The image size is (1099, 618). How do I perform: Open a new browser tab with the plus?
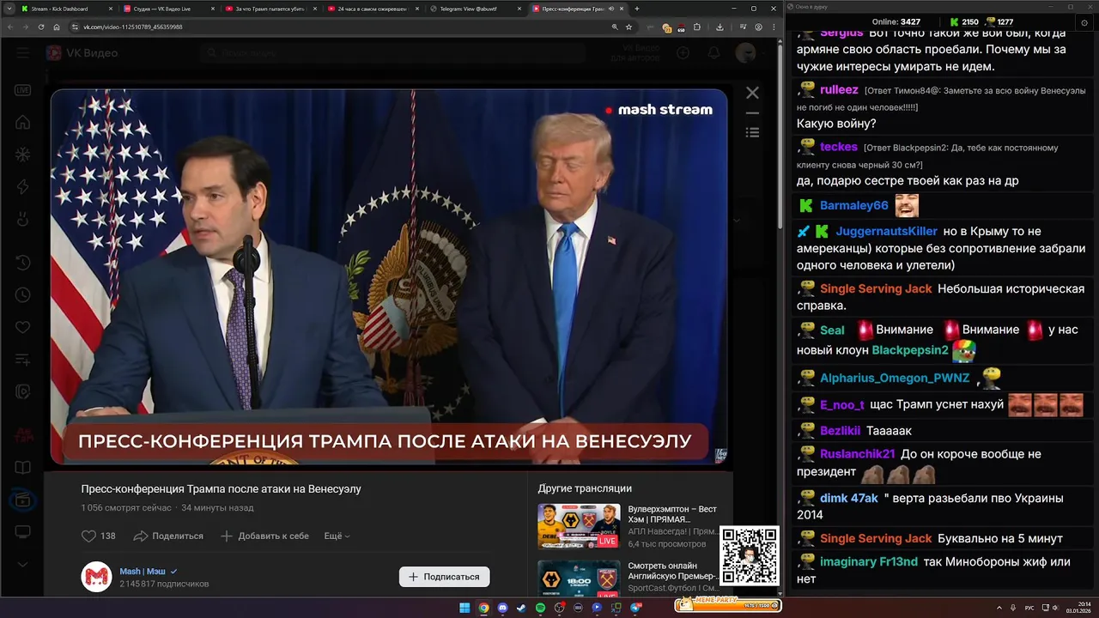click(x=636, y=9)
